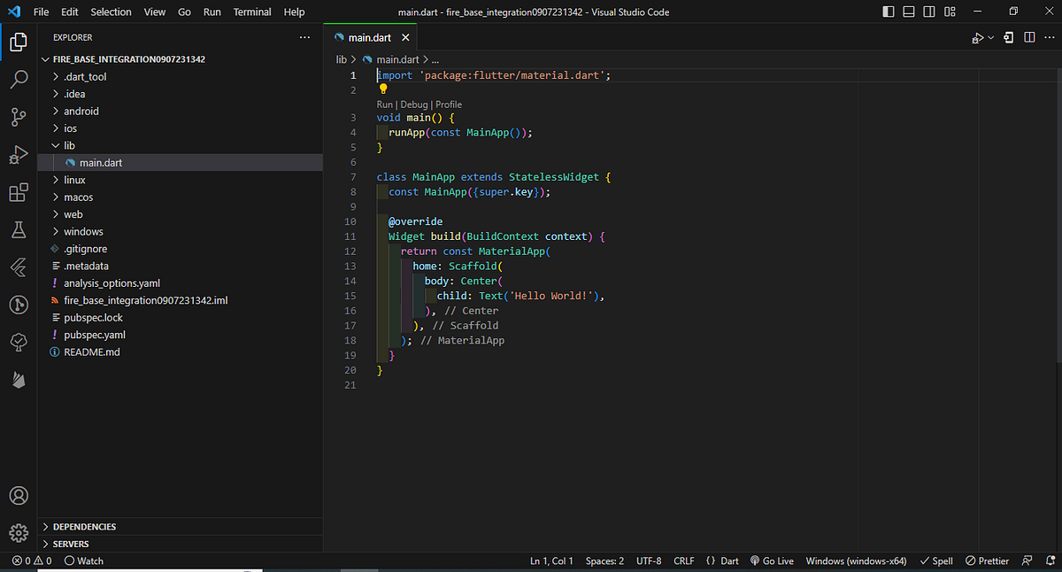Open the Help menu
This screenshot has height=572, width=1062.
294,12
